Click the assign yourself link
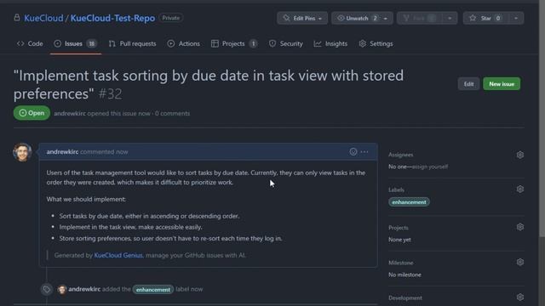 tap(430, 167)
